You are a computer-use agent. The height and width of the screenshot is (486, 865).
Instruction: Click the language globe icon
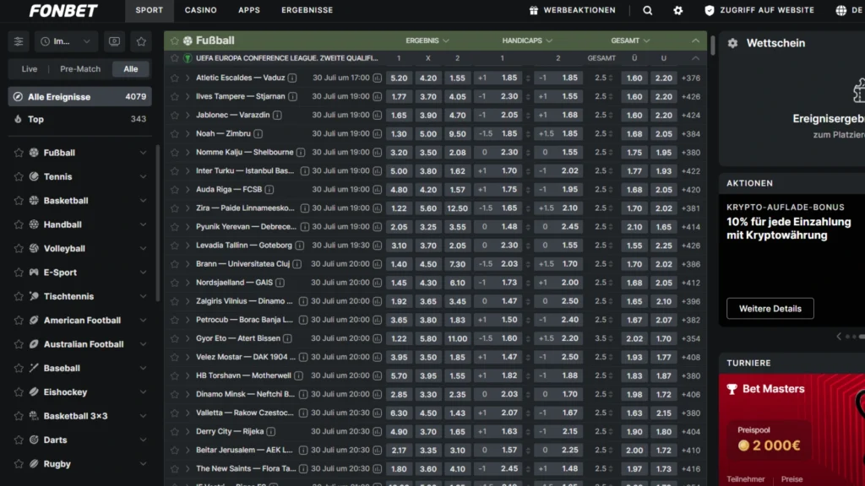click(x=841, y=10)
